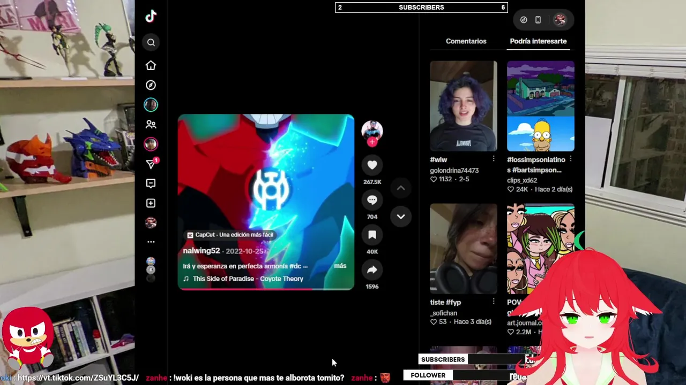This screenshot has width=686, height=385.
Task: Open the three-dot menu beside 'tiste #fyp'
Action: [x=494, y=302]
